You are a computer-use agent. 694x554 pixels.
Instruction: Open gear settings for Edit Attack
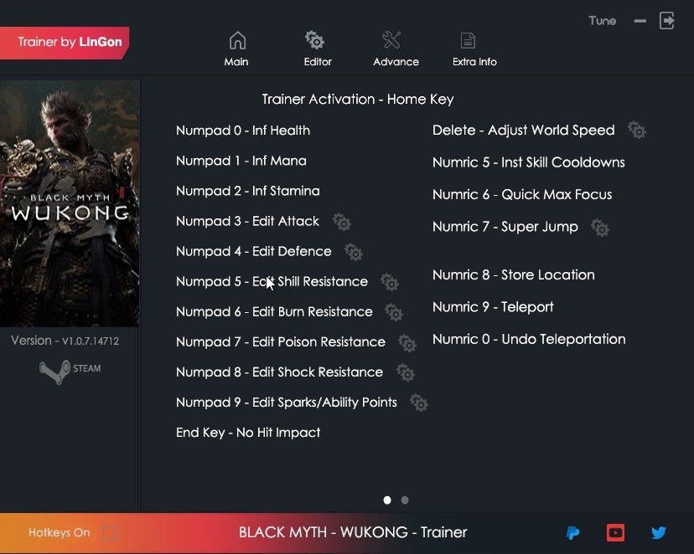[341, 222]
